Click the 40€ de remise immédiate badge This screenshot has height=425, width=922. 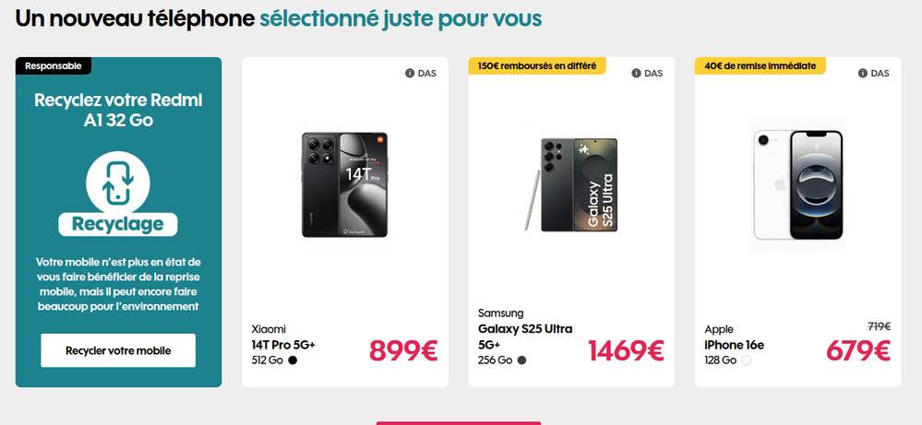(760, 65)
